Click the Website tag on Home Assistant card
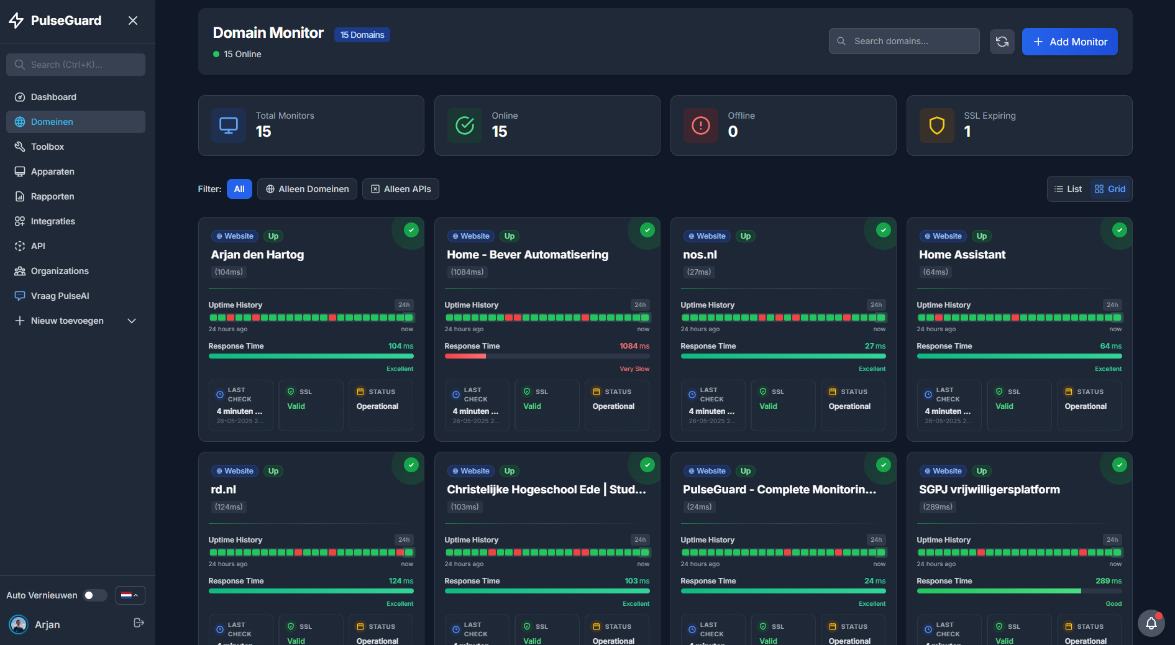The image size is (1175, 645). 943,236
